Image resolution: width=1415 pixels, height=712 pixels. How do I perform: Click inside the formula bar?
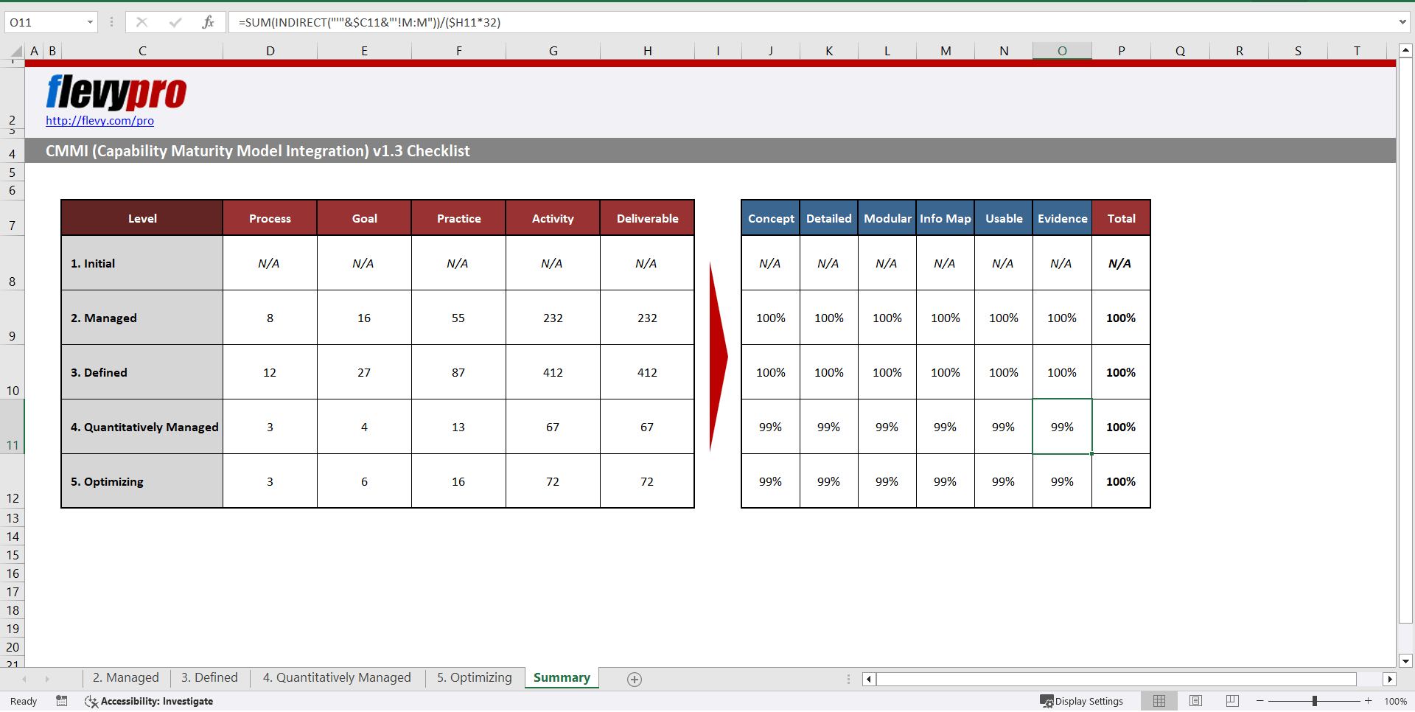click(x=516, y=22)
